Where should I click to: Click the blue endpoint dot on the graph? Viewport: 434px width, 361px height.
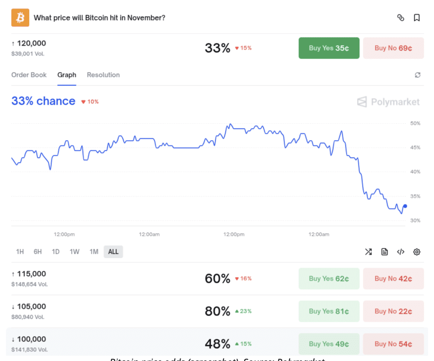405,206
